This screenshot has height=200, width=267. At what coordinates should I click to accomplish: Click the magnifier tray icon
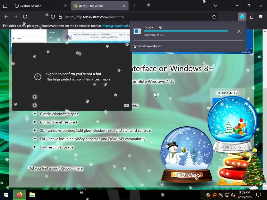214,195
